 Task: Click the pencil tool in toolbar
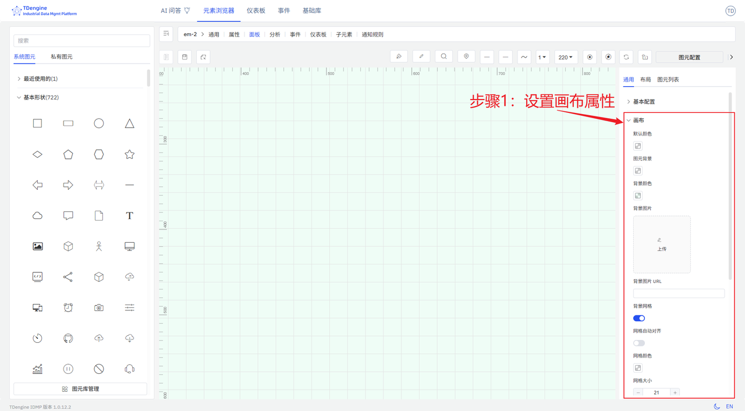click(x=421, y=57)
